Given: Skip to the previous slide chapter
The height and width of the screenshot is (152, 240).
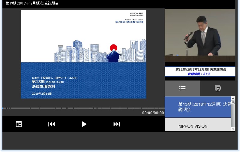Looking at the screenshot, I should click(51, 124).
